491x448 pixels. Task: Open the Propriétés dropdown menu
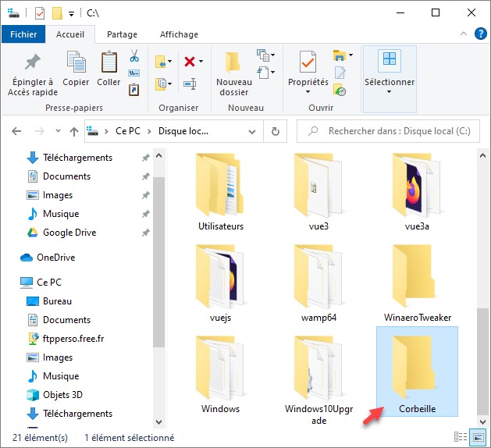[308, 93]
